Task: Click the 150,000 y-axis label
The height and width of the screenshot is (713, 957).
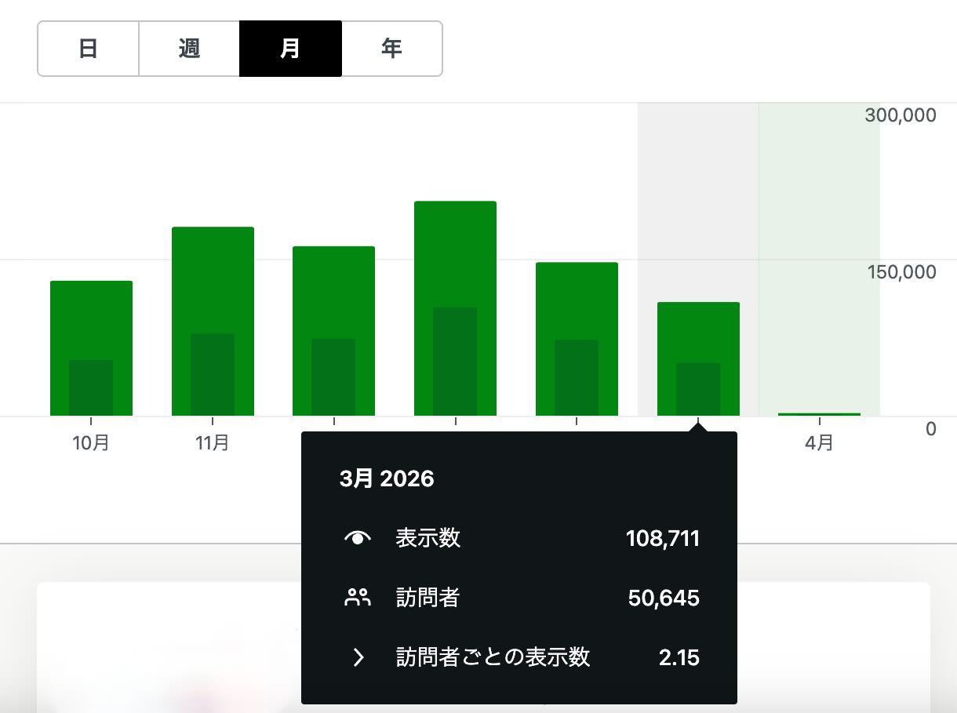Action: pyautogui.click(x=901, y=272)
